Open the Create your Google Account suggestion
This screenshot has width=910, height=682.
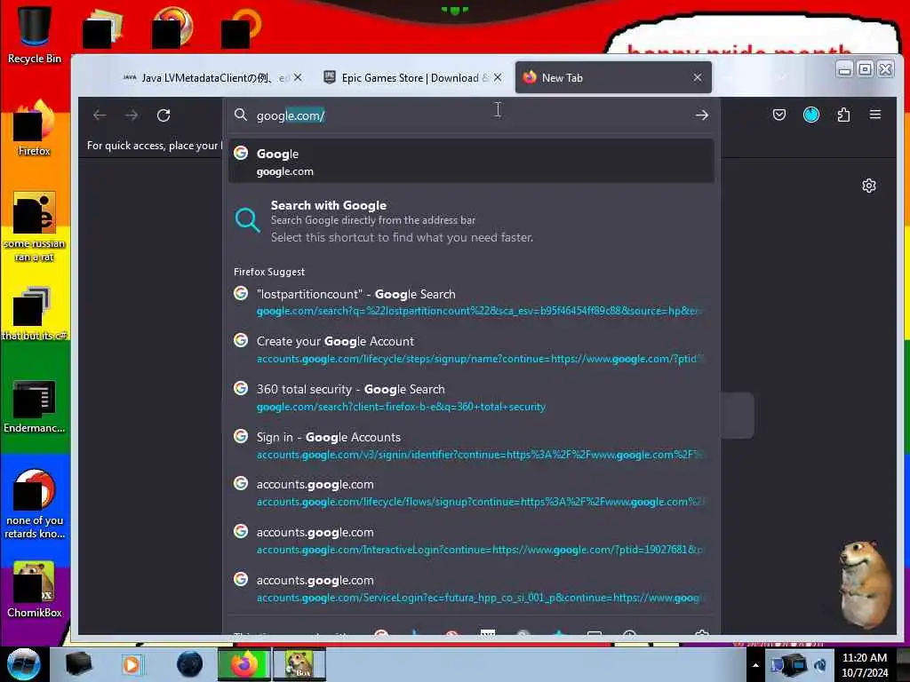pos(471,349)
